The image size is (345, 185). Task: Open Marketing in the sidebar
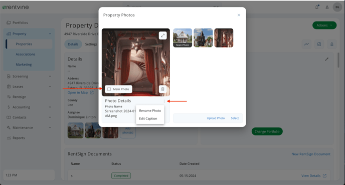(x=24, y=64)
